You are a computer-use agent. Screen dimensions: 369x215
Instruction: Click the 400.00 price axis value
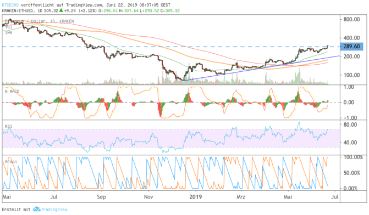pos(351,38)
